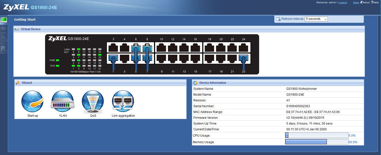Click connected port 23 on virtual device
Image resolution: width=381 pixels, height=155 pixels.
click(x=244, y=59)
